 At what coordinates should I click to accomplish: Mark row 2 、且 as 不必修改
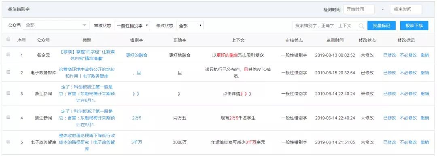[x=408, y=73]
